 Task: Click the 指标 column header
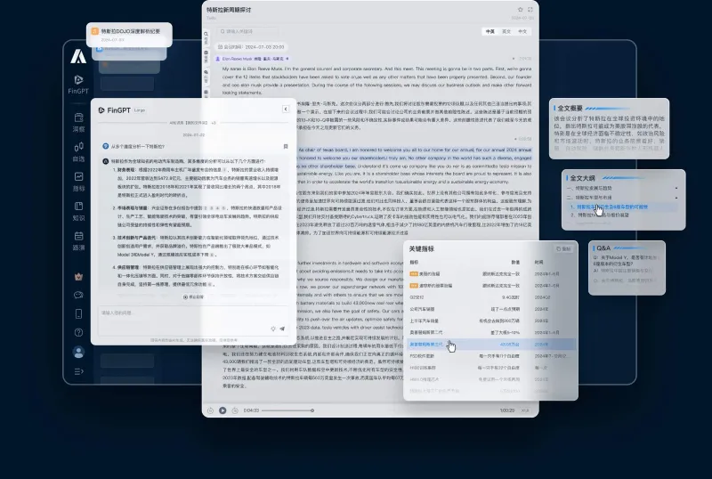pos(414,263)
